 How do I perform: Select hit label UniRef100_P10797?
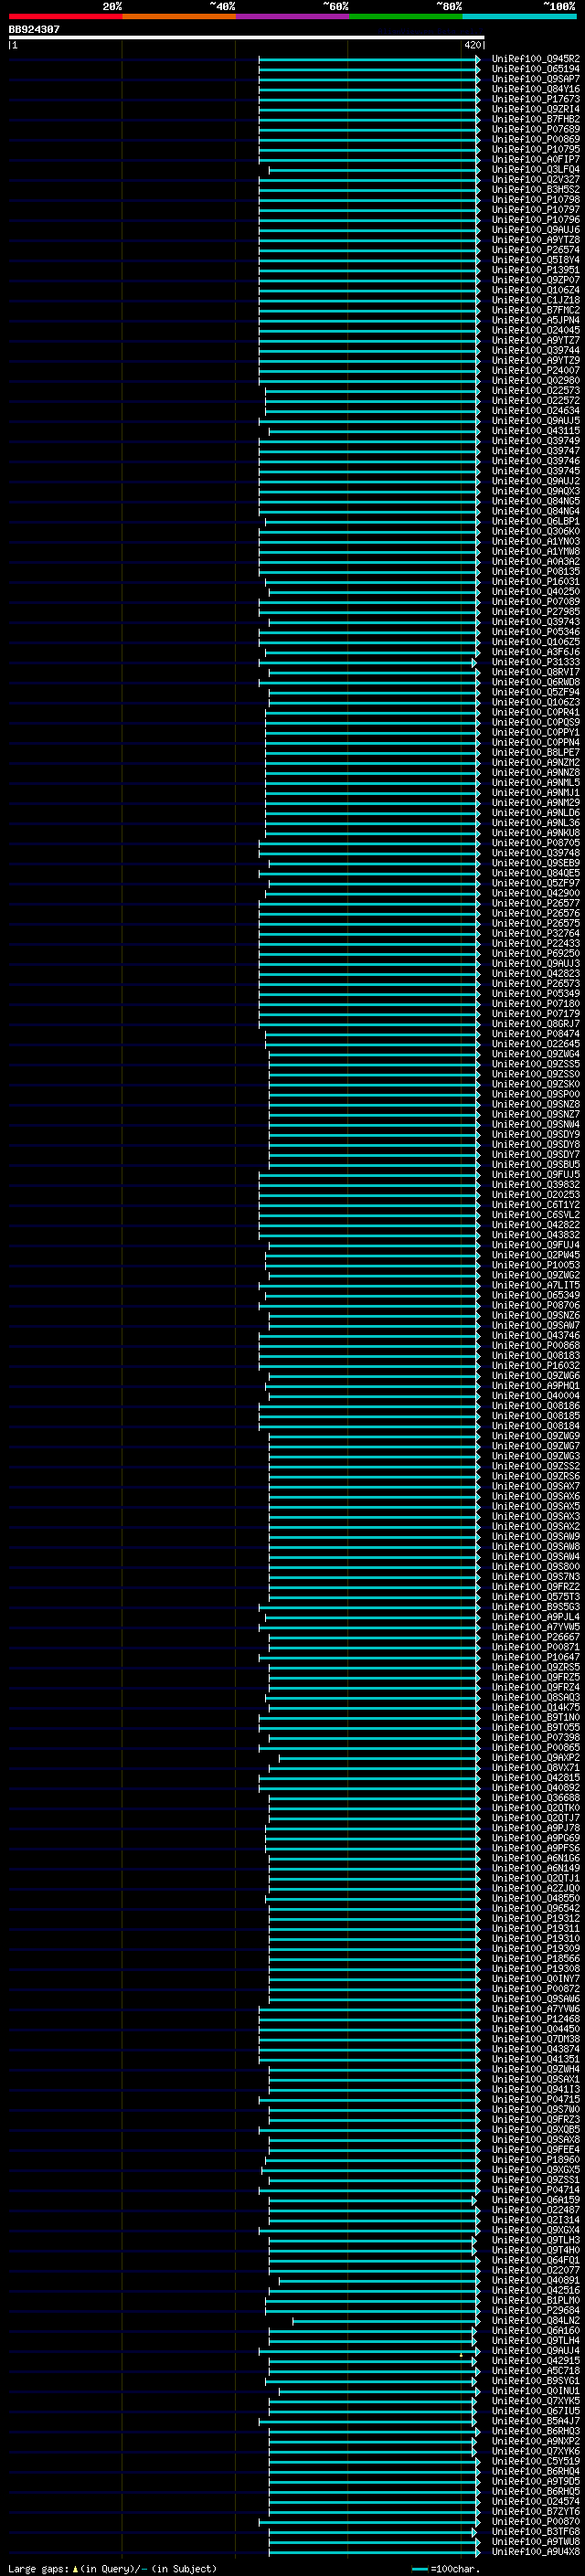(x=535, y=210)
